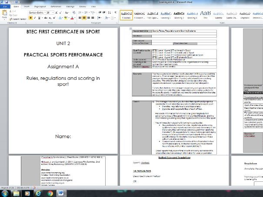Toggle Italic formatting
Screen dimensions: 263x197
[35, 18]
